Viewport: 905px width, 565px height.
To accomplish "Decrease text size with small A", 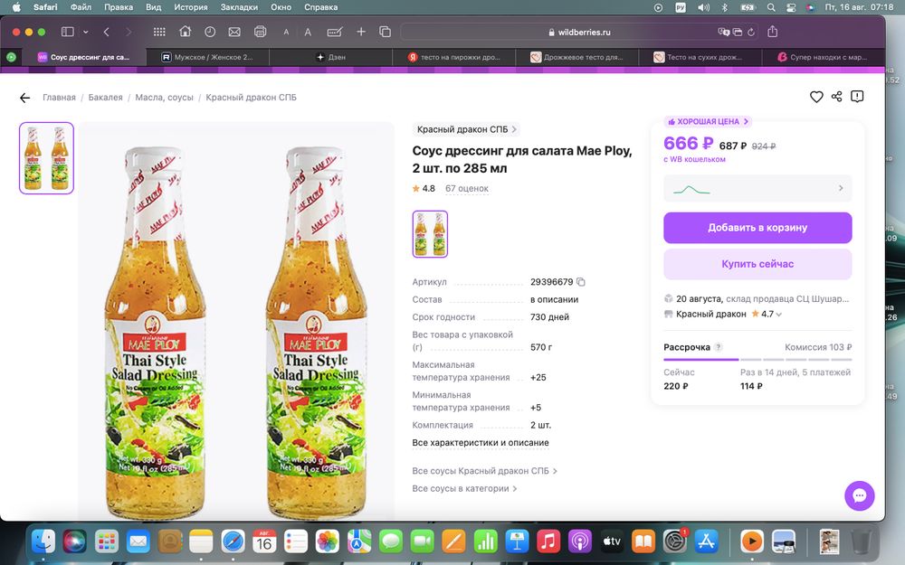I will [286, 33].
